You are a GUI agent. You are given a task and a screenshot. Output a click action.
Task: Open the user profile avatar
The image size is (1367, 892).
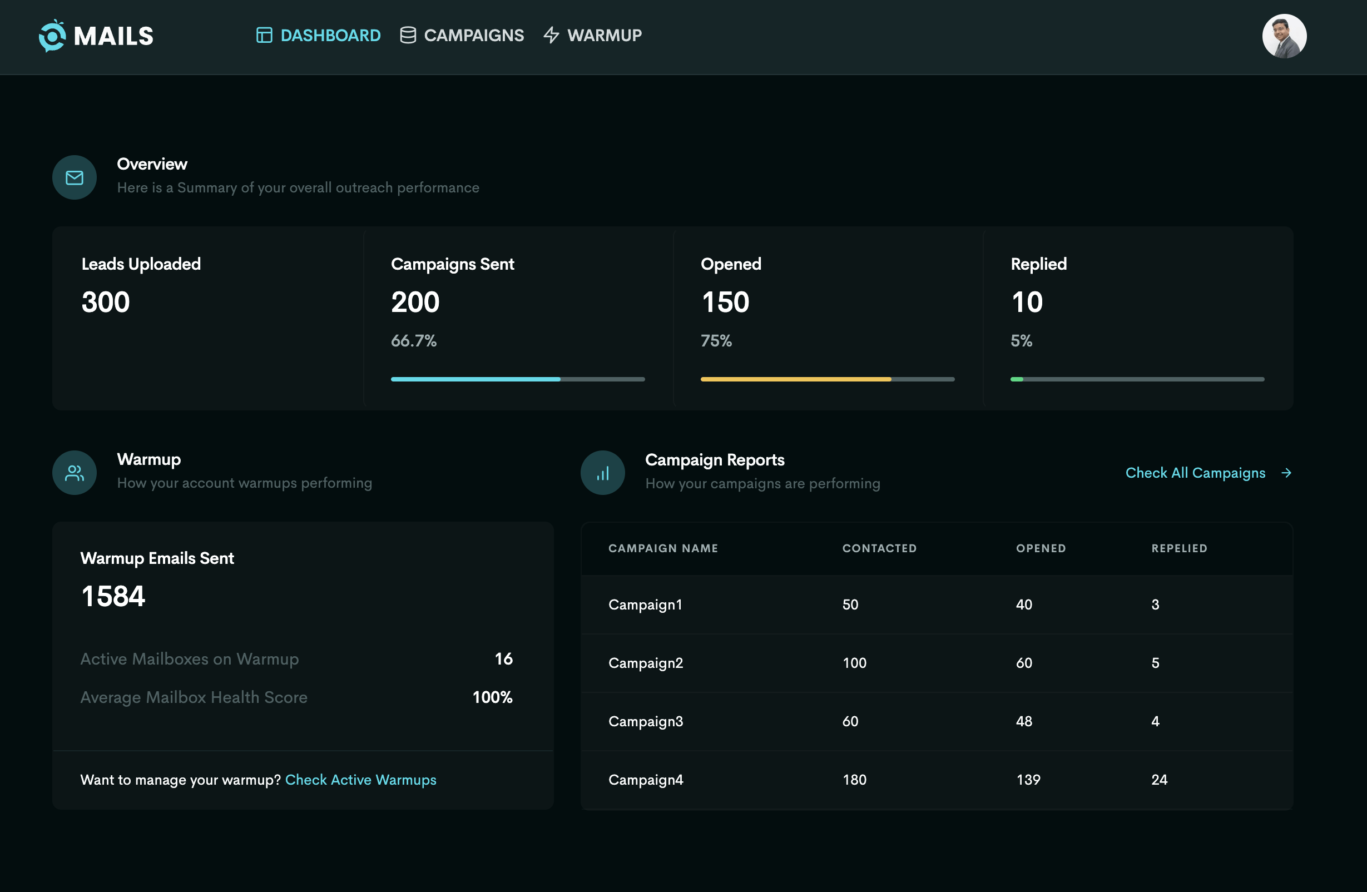tap(1284, 36)
